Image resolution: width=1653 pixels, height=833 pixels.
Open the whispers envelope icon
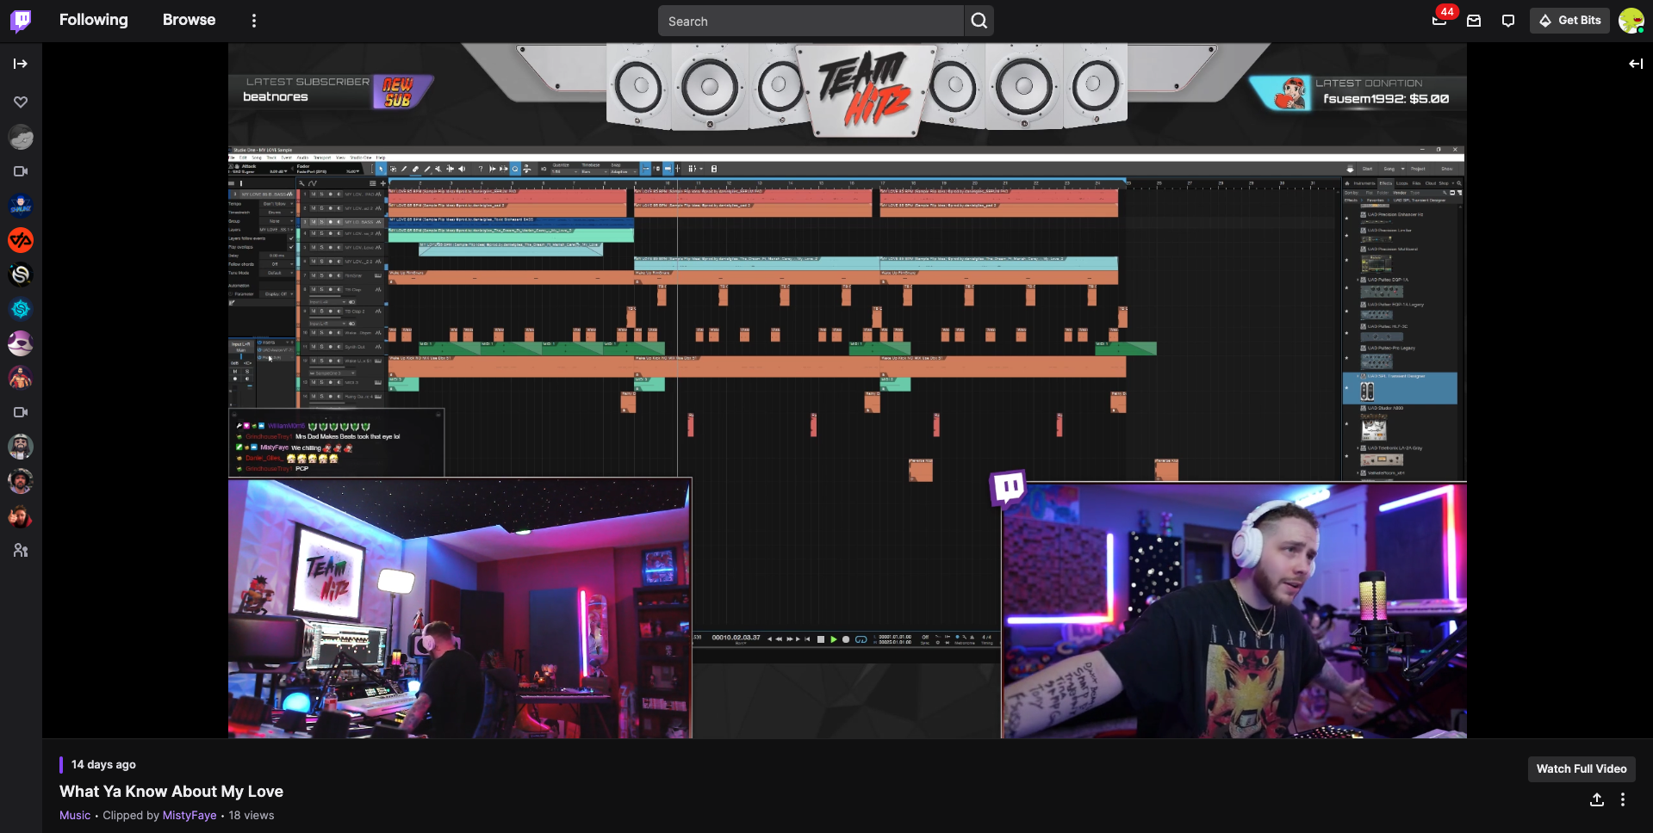[x=1474, y=21]
